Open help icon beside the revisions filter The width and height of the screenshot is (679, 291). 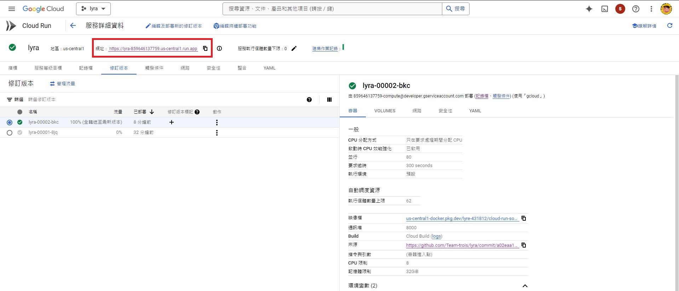(x=309, y=100)
